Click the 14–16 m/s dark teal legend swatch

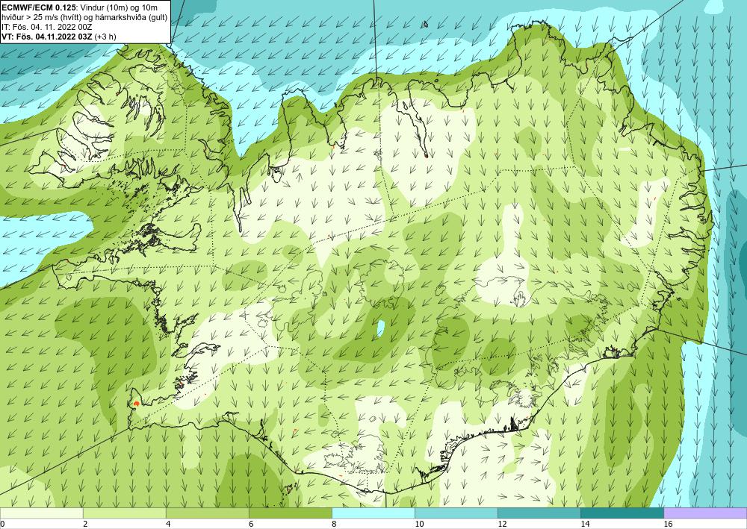coord(622,513)
